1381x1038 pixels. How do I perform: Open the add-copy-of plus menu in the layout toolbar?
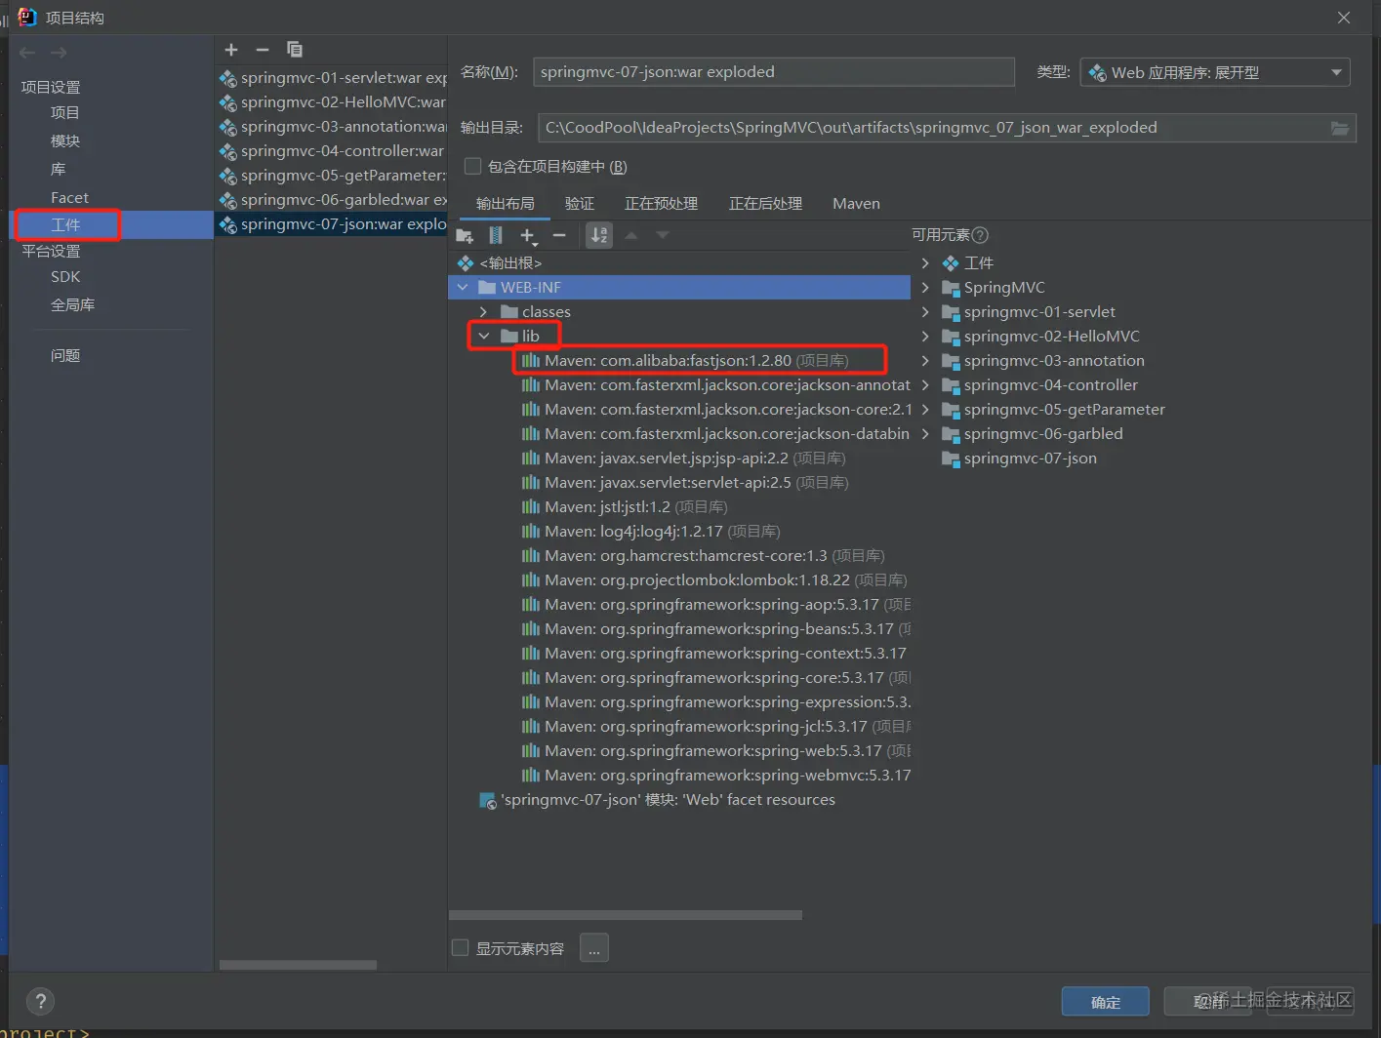[528, 235]
